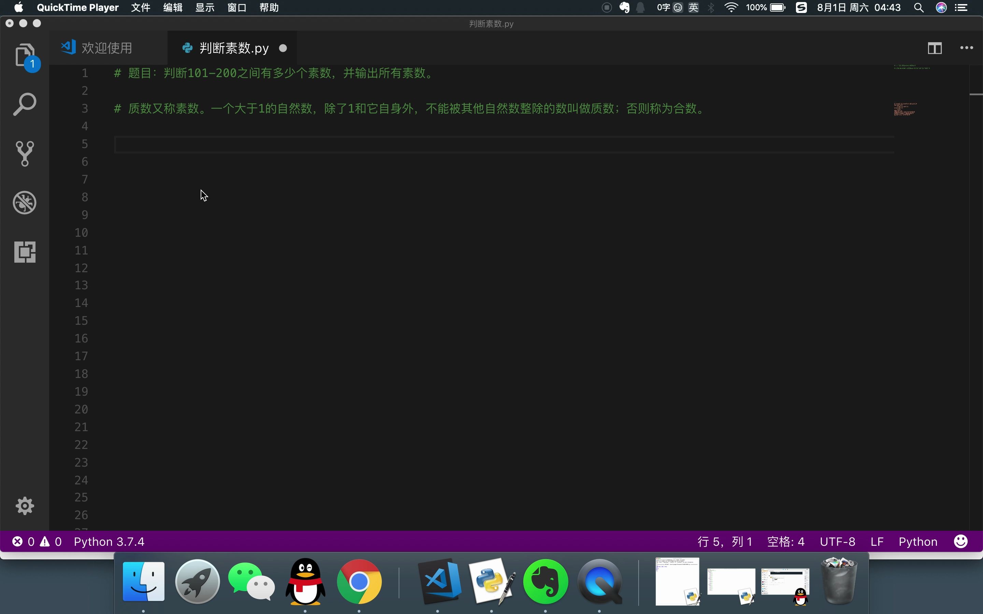Open Python IDLE from the Dock
Screen dimensions: 983x614
492,581
